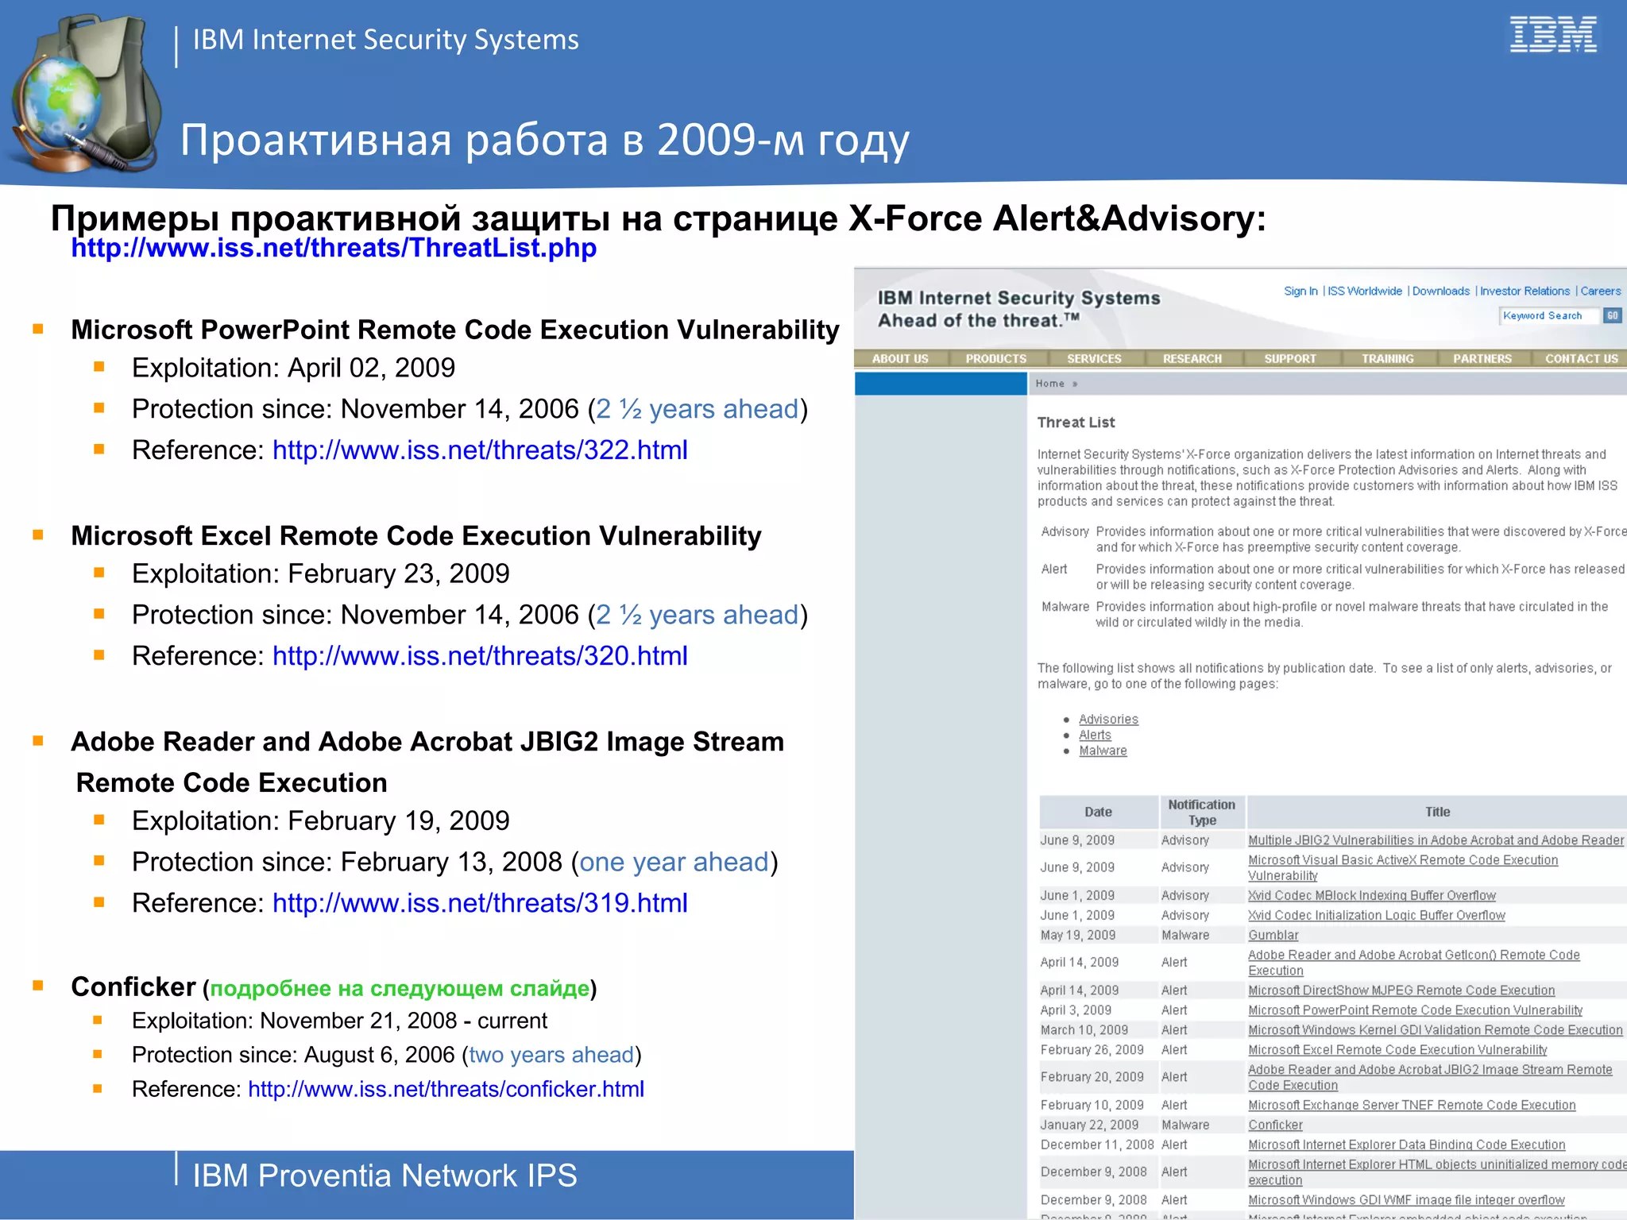Open the SERVICES menu
The height and width of the screenshot is (1220, 1627).
(x=1094, y=359)
